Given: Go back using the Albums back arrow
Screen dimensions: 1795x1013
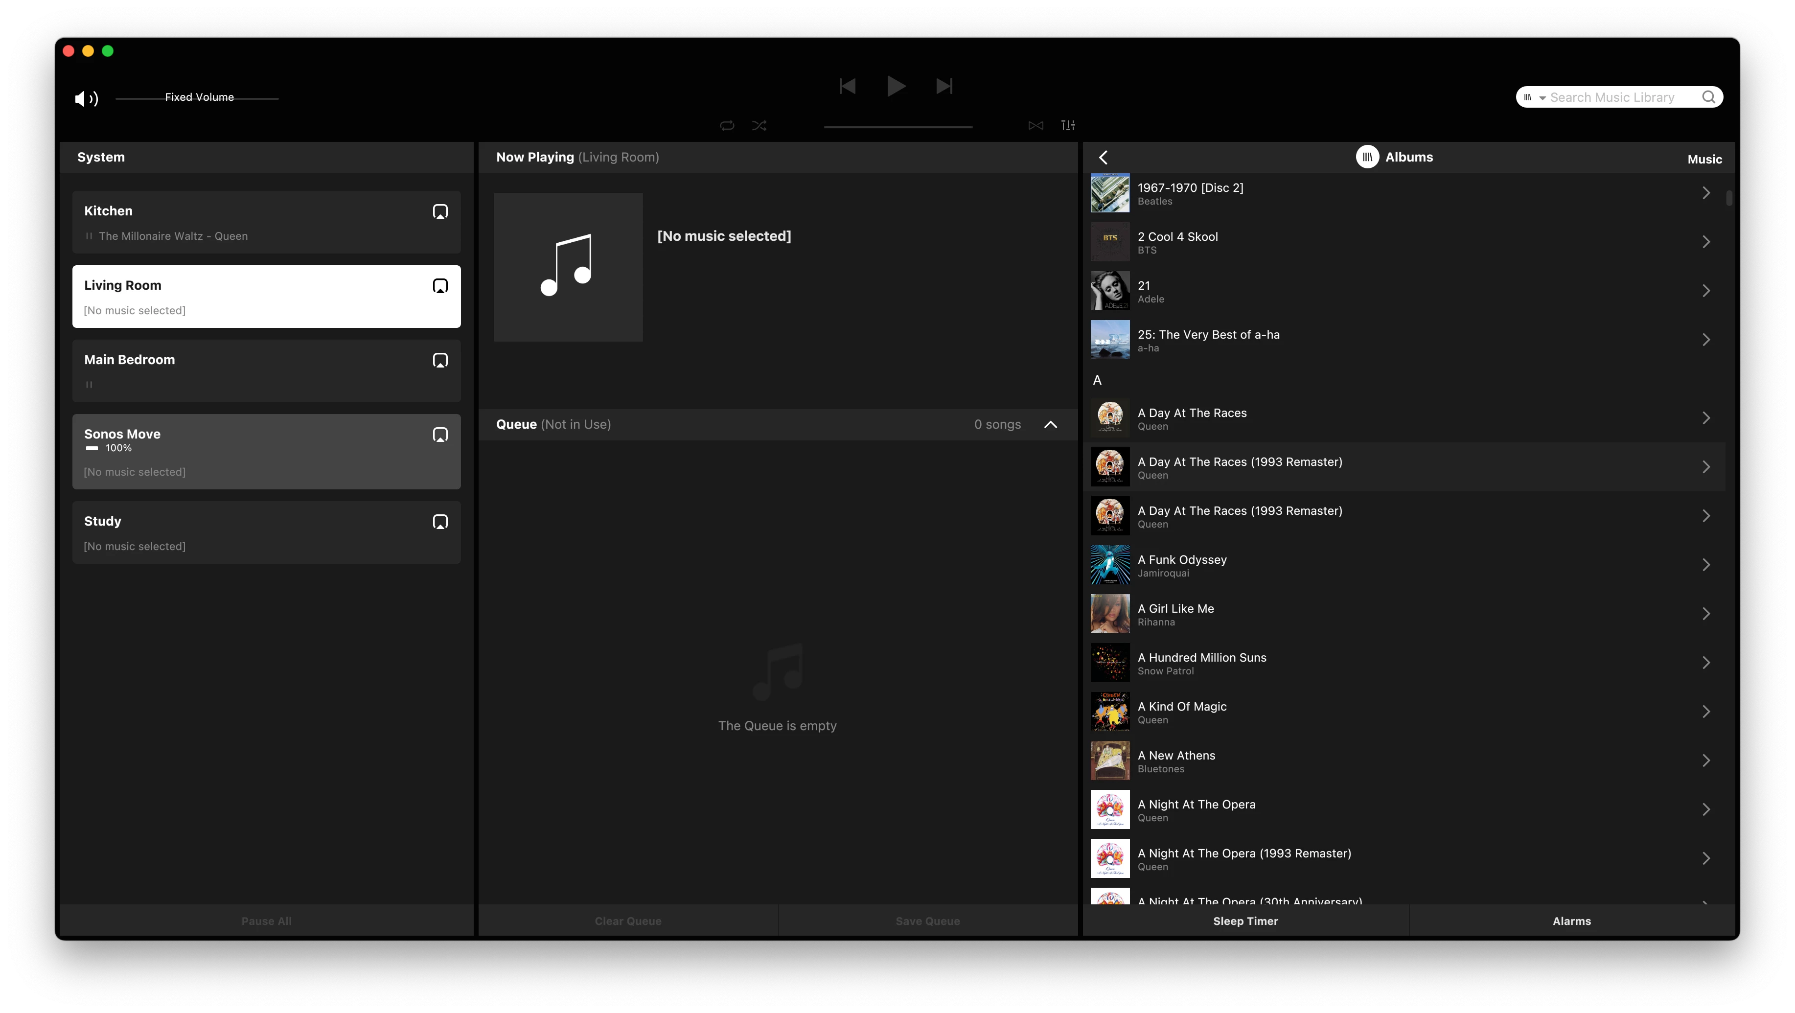Looking at the screenshot, I should click(1103, 158).
